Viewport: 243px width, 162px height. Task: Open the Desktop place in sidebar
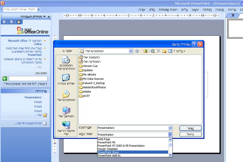[x=66, y=79]
